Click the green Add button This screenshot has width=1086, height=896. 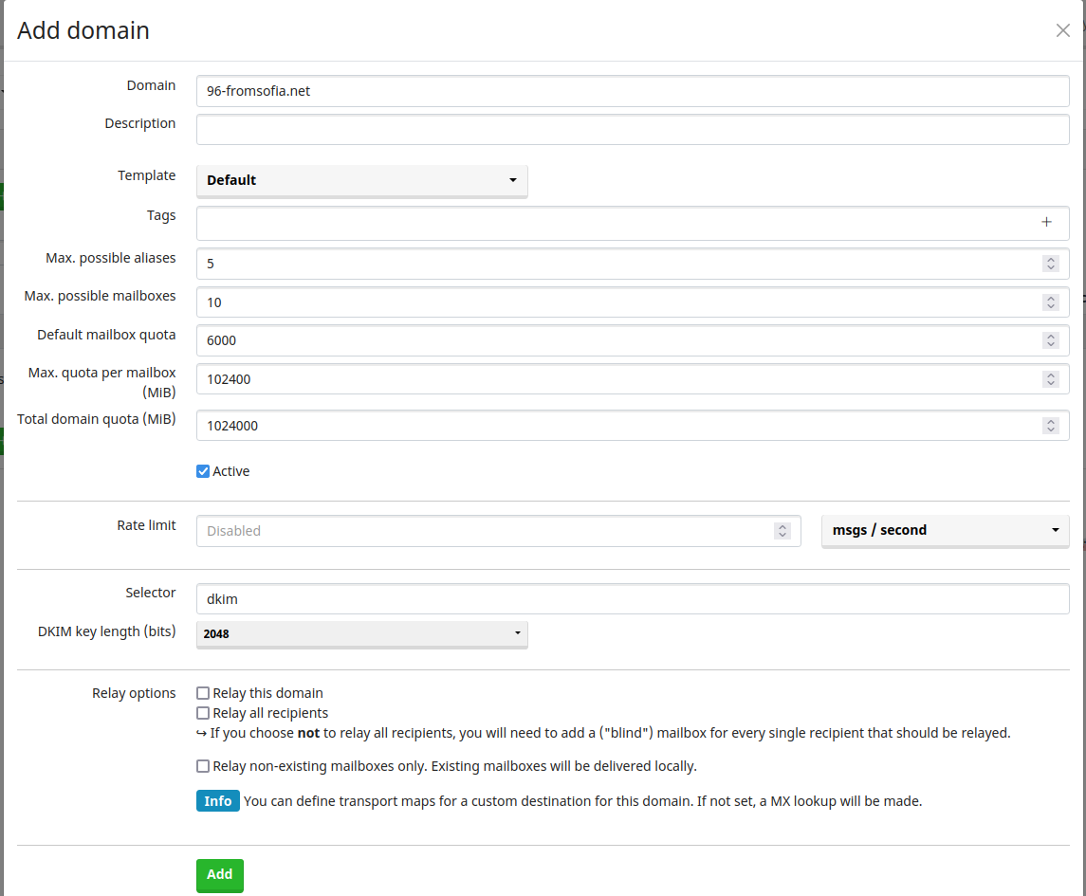click(219, 875)
